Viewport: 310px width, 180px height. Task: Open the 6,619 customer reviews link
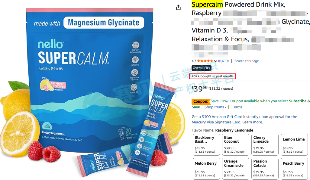coord(223,61)
